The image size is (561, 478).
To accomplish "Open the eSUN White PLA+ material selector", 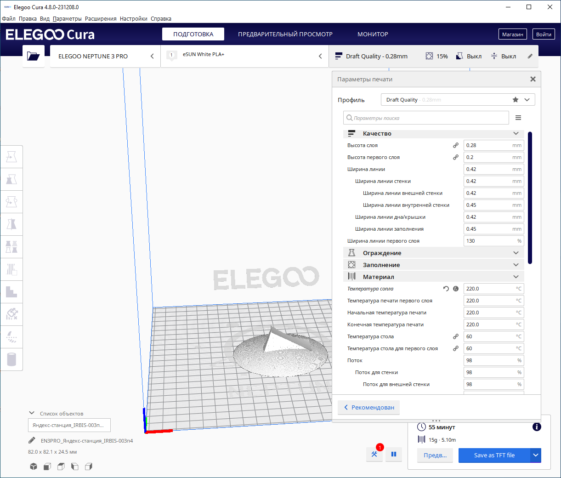I will pyautogui.click(x=245, y=56).
